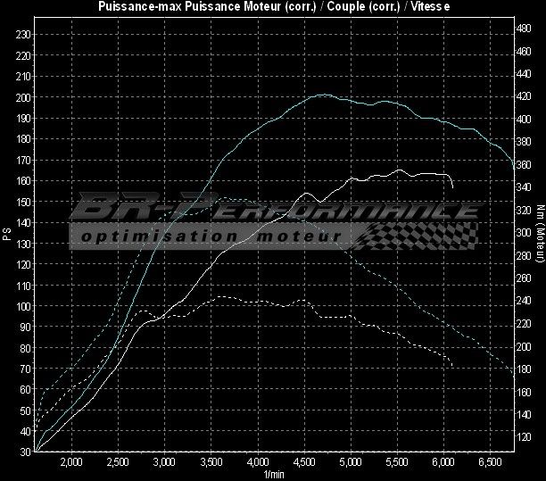Image resolution: width=546 pixels, height=481 pixels.
Task: Click the 3,000 tick on the rpm axis
Action: (164, 461)
